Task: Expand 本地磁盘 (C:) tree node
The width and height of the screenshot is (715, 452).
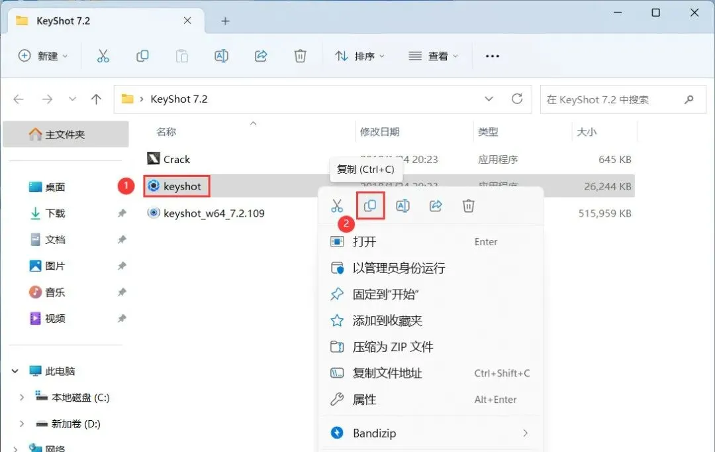Action: coord(21,398)
